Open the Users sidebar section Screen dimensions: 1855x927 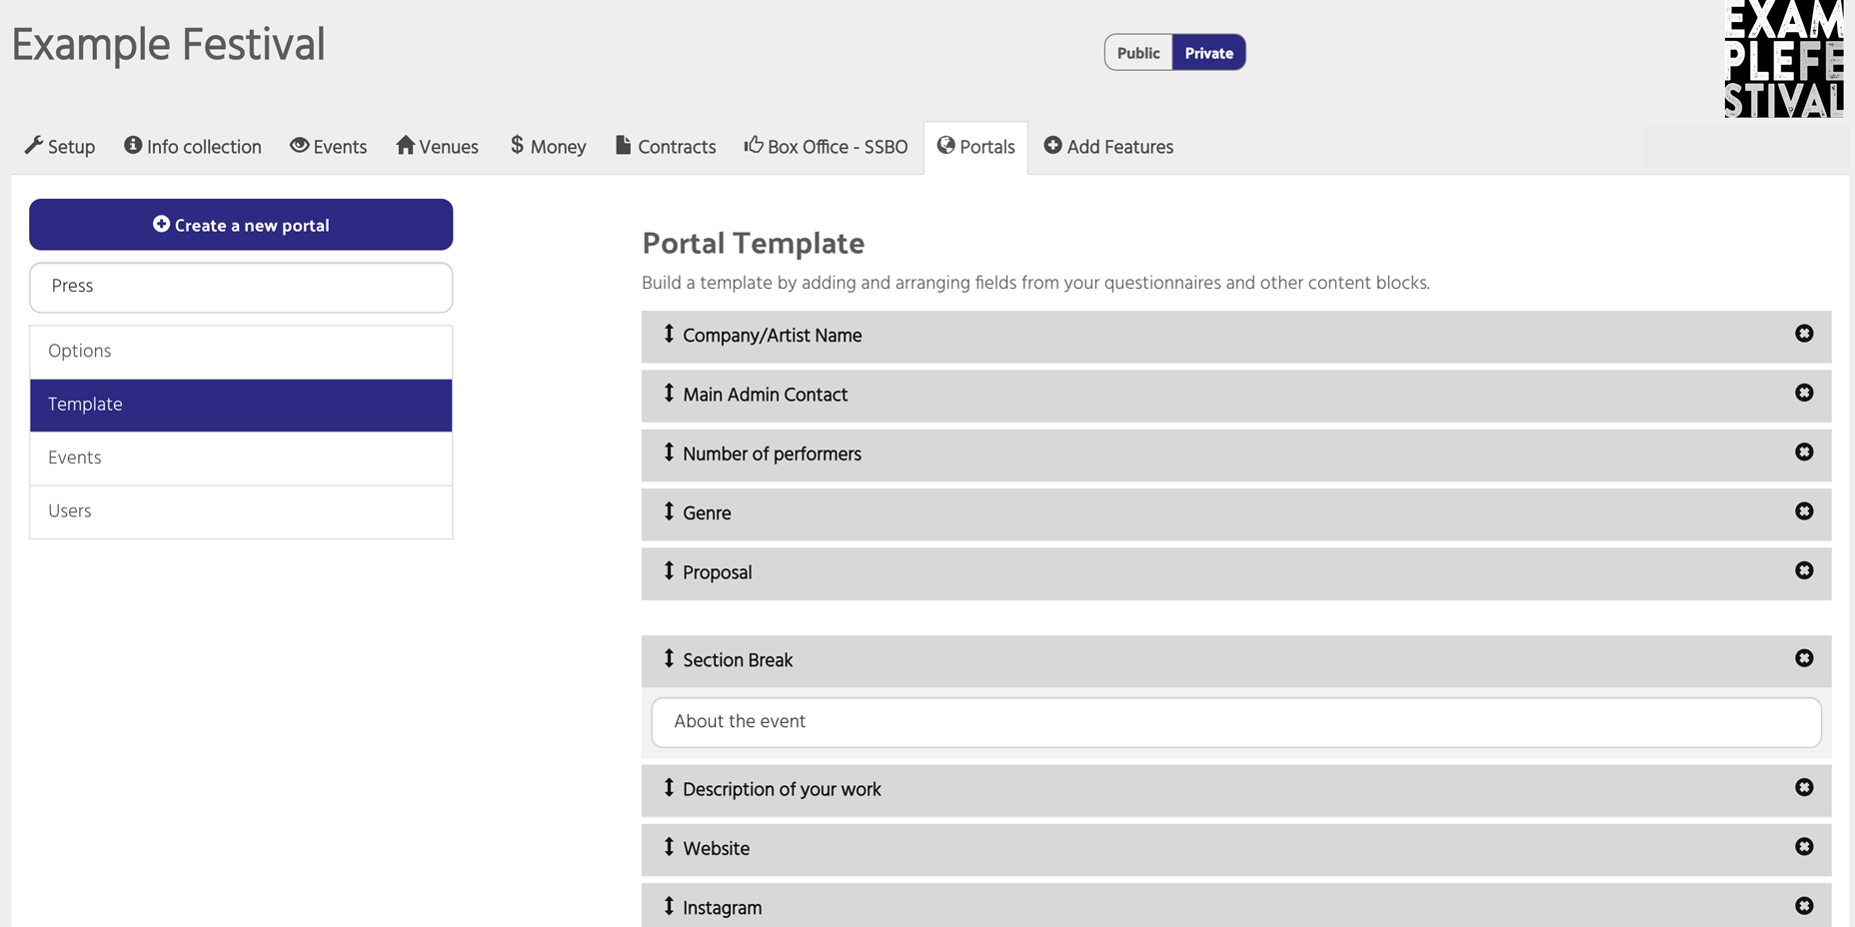[x=241, y=511]
